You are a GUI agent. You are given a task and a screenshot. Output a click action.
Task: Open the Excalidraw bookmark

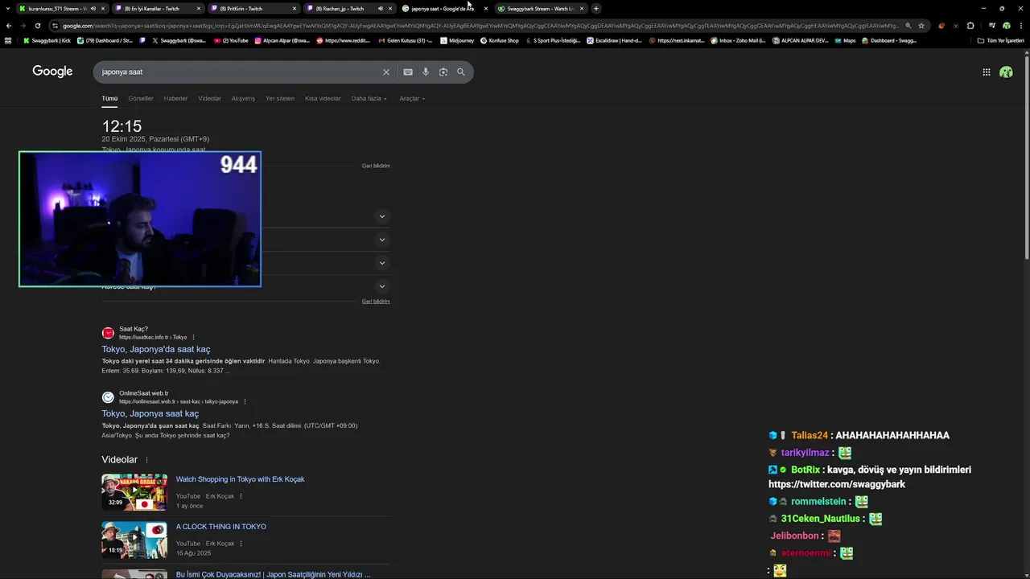(614, 40)
